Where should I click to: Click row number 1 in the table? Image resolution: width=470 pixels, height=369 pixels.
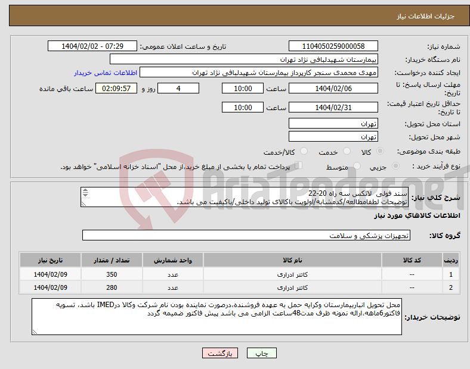(x=451, y=274)
